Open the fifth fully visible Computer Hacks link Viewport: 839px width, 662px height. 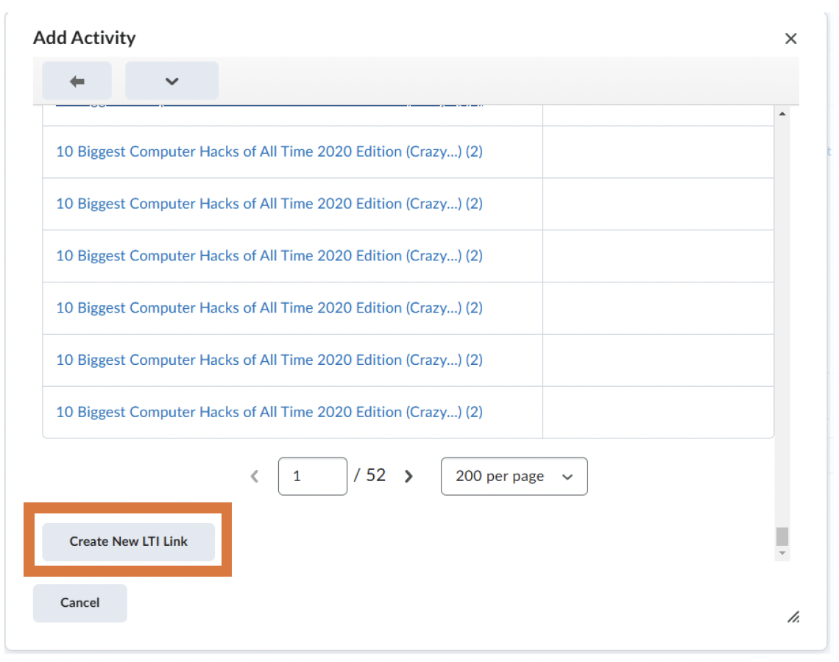coord(269,360)
